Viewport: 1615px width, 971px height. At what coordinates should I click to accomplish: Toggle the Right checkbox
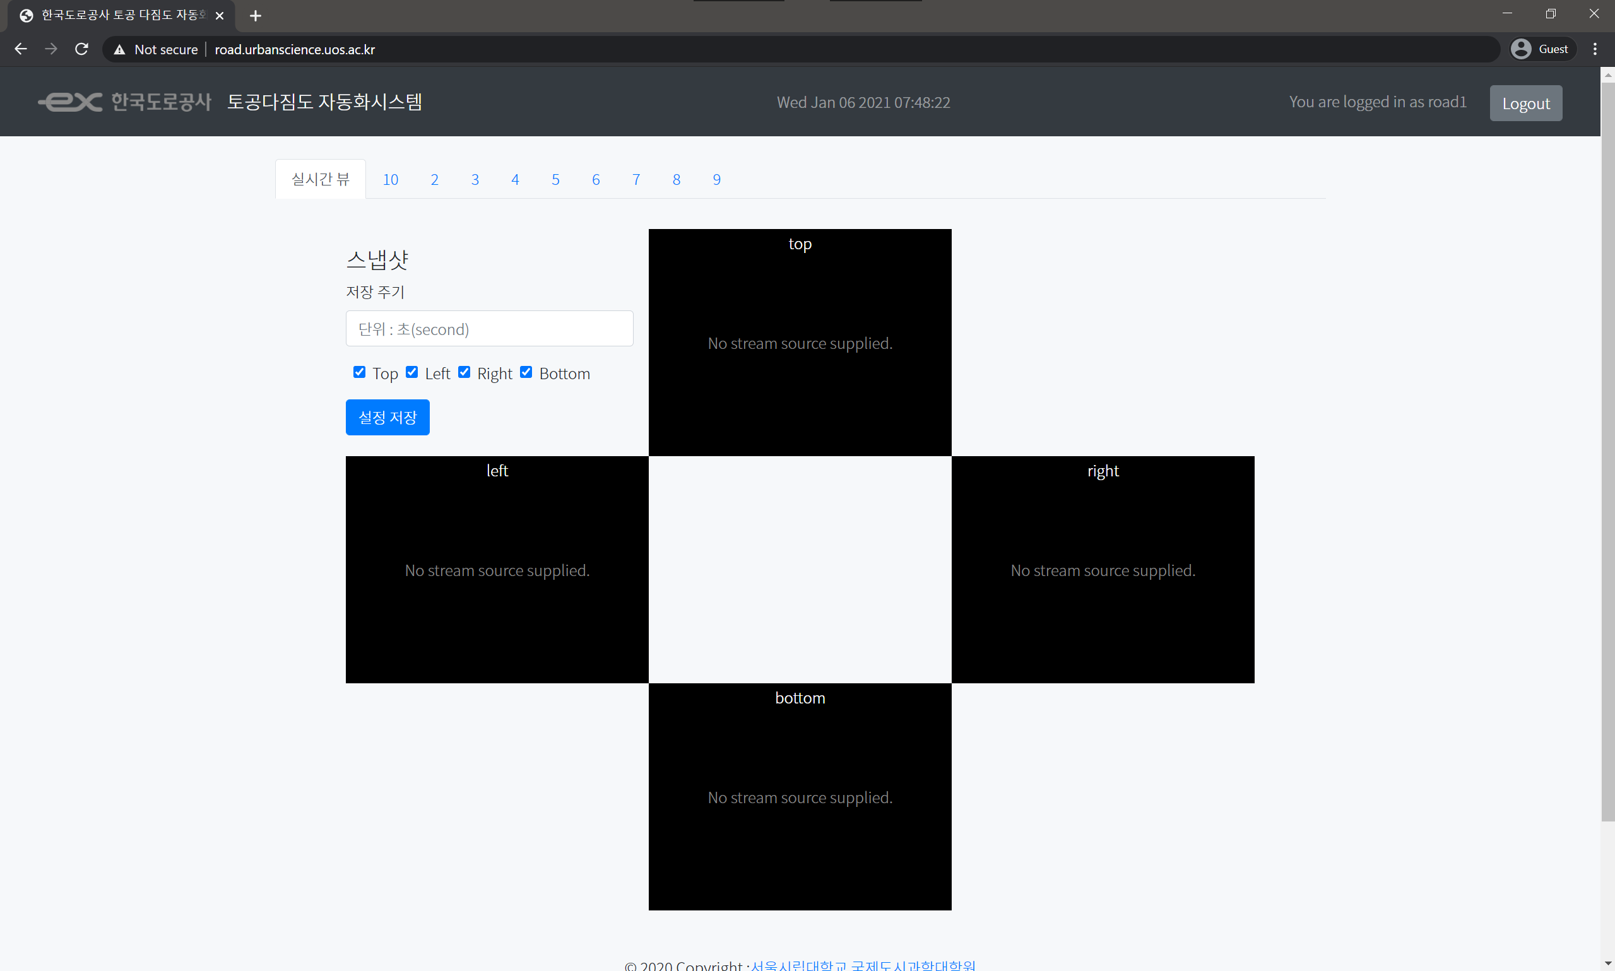pos(464,372)
